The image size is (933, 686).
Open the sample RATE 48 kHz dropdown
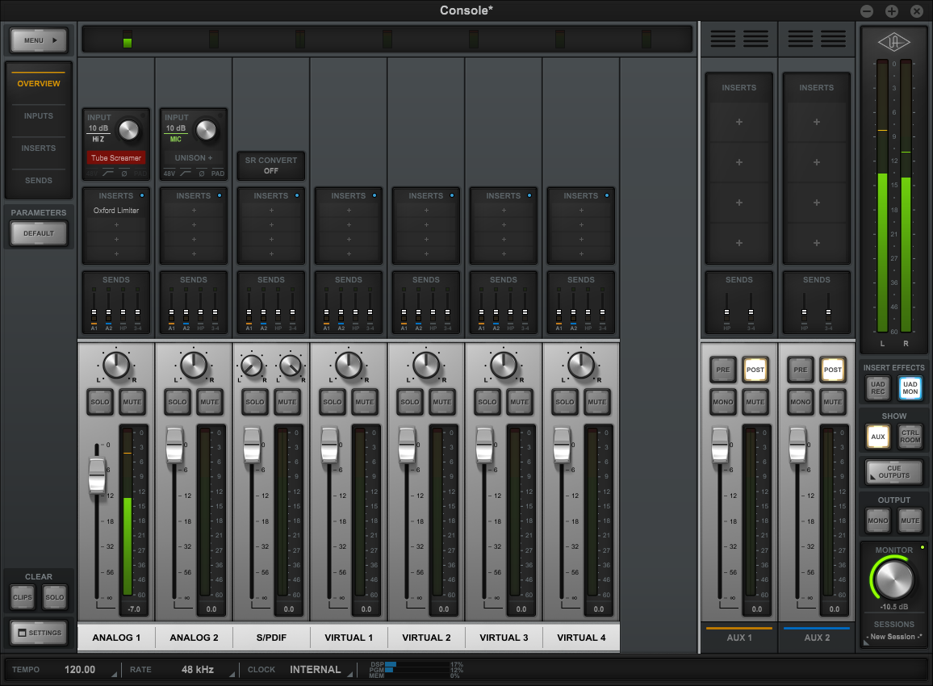[x=198, y=670]
